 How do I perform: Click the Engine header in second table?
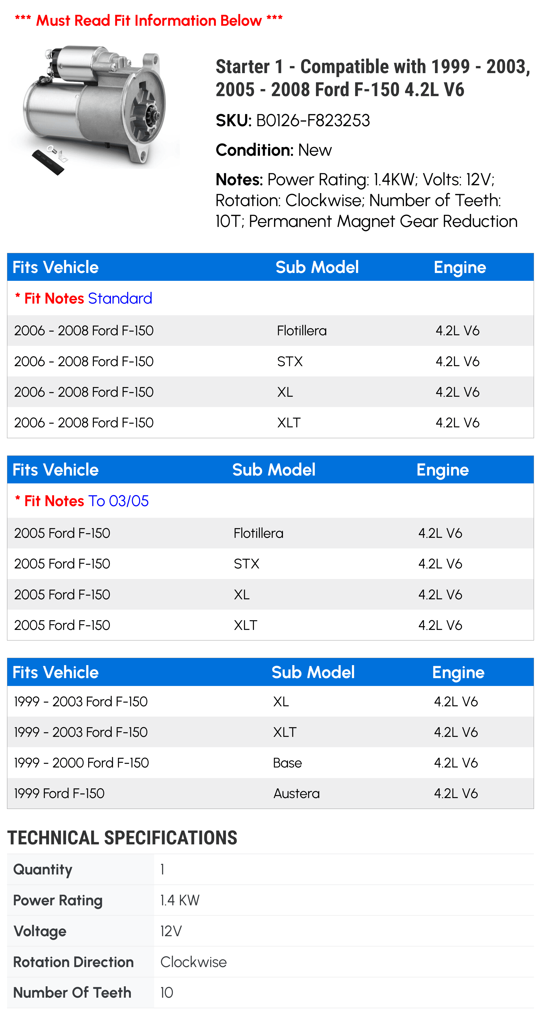(x=442, y=470)
